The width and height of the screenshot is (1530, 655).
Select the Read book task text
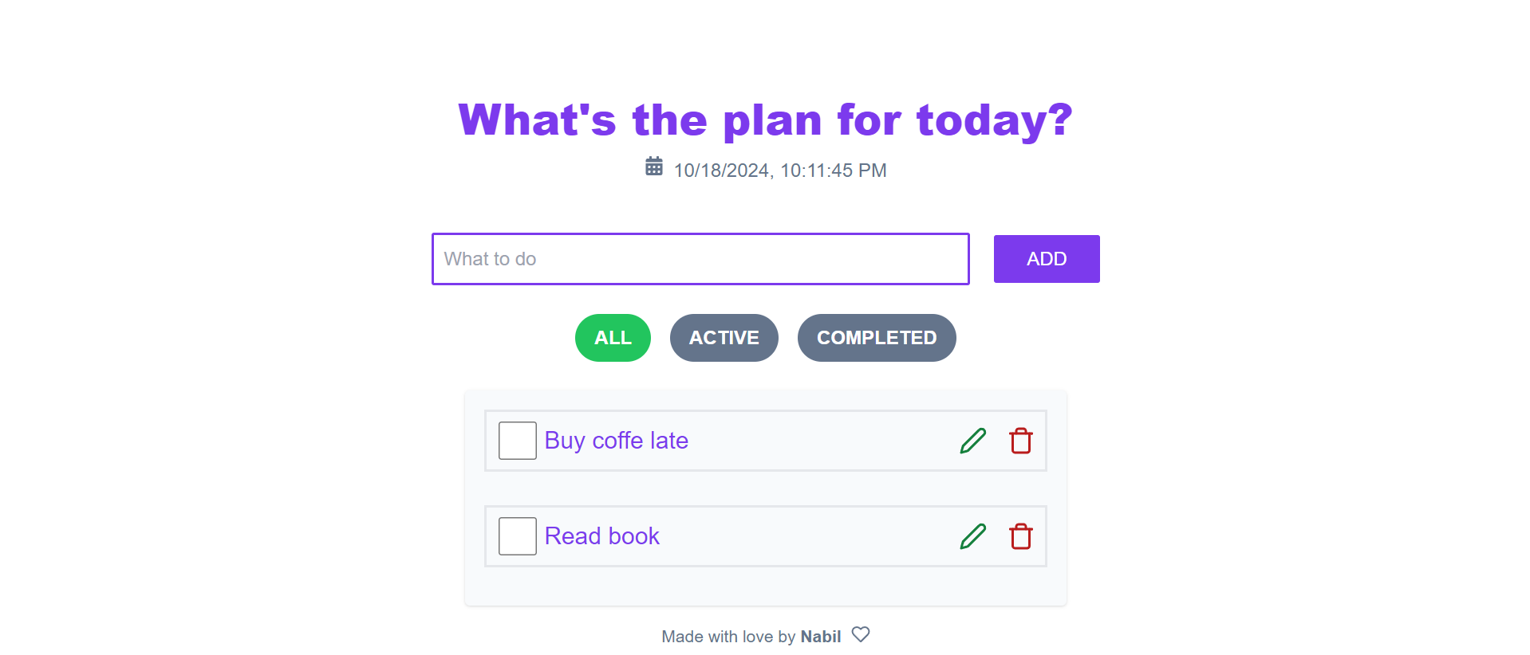(x=601, y=536)
